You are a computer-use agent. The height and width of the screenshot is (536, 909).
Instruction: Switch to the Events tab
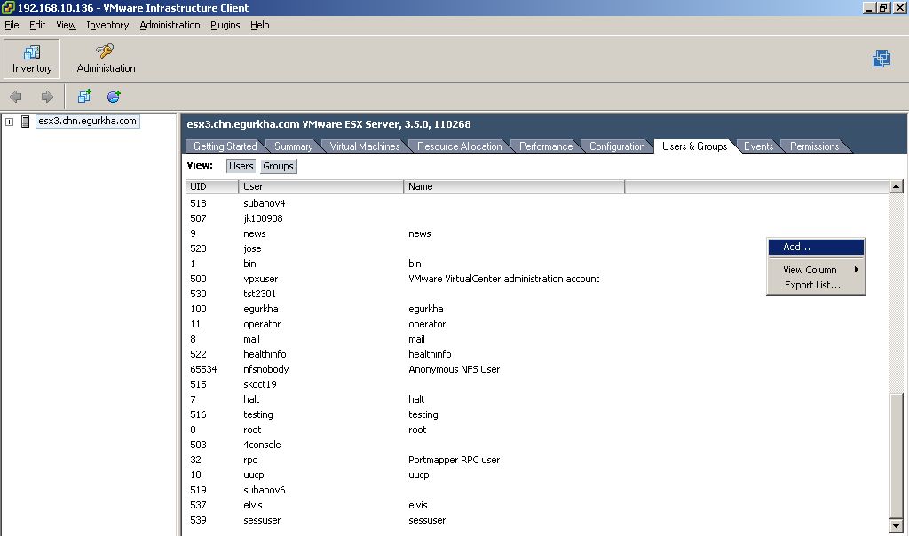point(758,146)
